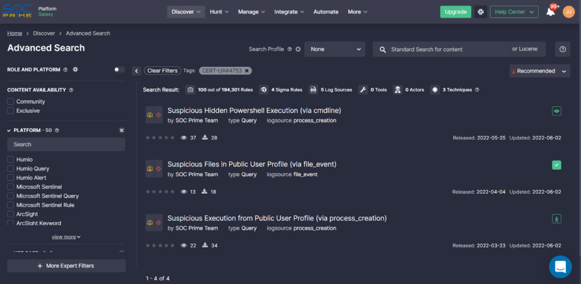Open the Help Center dropdown
581x284 pixels.
click(514, 12)
